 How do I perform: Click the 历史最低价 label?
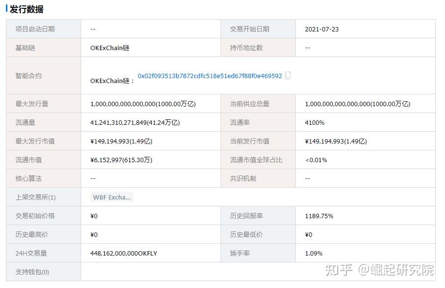point(246,235)
